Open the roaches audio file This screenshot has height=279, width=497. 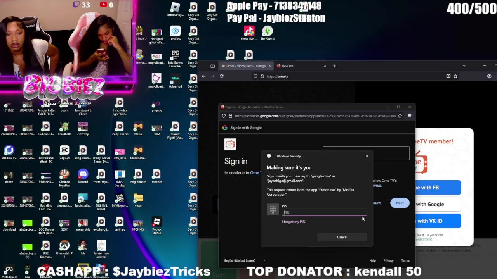[156, 176]
